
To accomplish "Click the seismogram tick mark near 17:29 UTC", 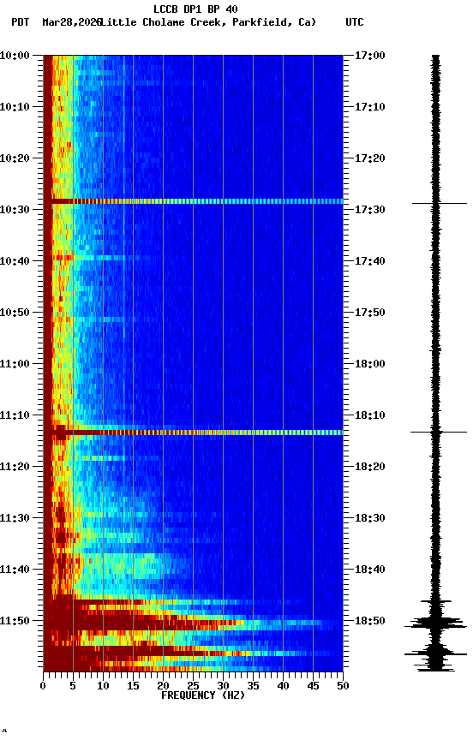I will tap(440, 203).
